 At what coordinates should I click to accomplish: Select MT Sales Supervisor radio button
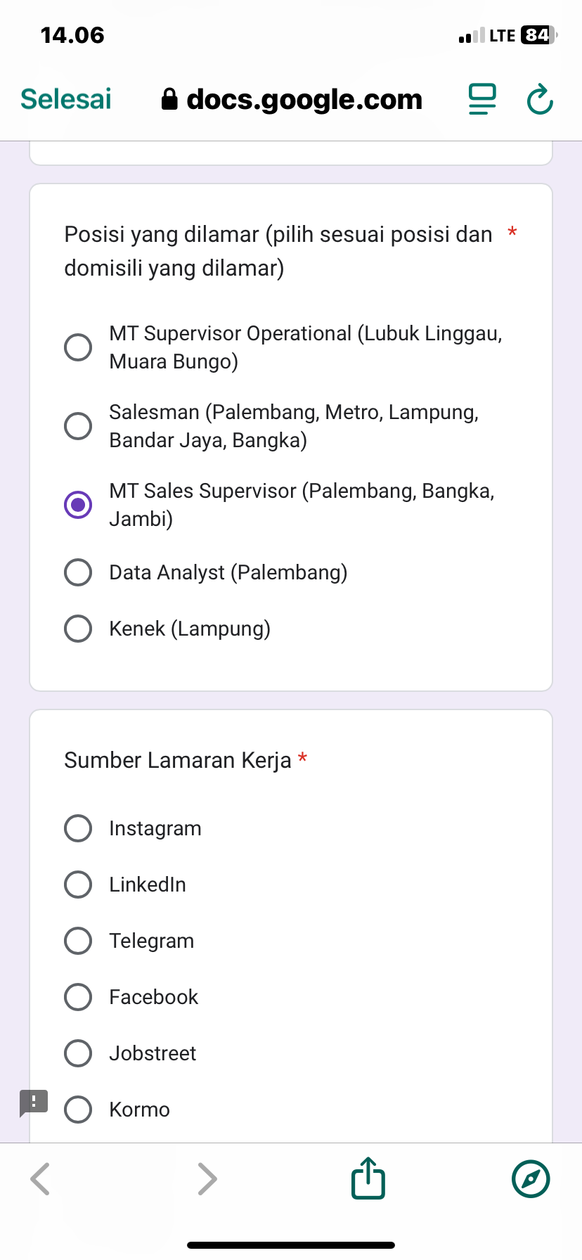coord(78,505)
